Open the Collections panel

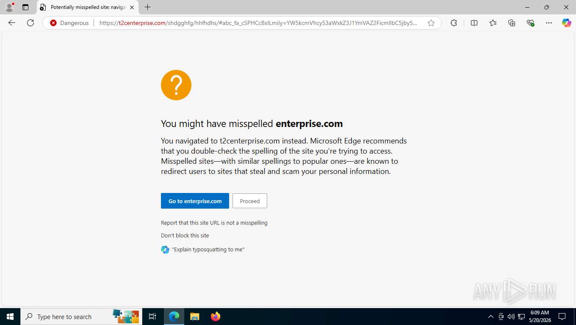[512, 23]
